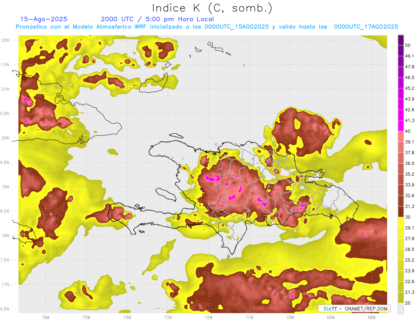Click the "18N" latitude axis label
Image resolution: width=417 pixels, height=322 pixels.
point(5,236)
